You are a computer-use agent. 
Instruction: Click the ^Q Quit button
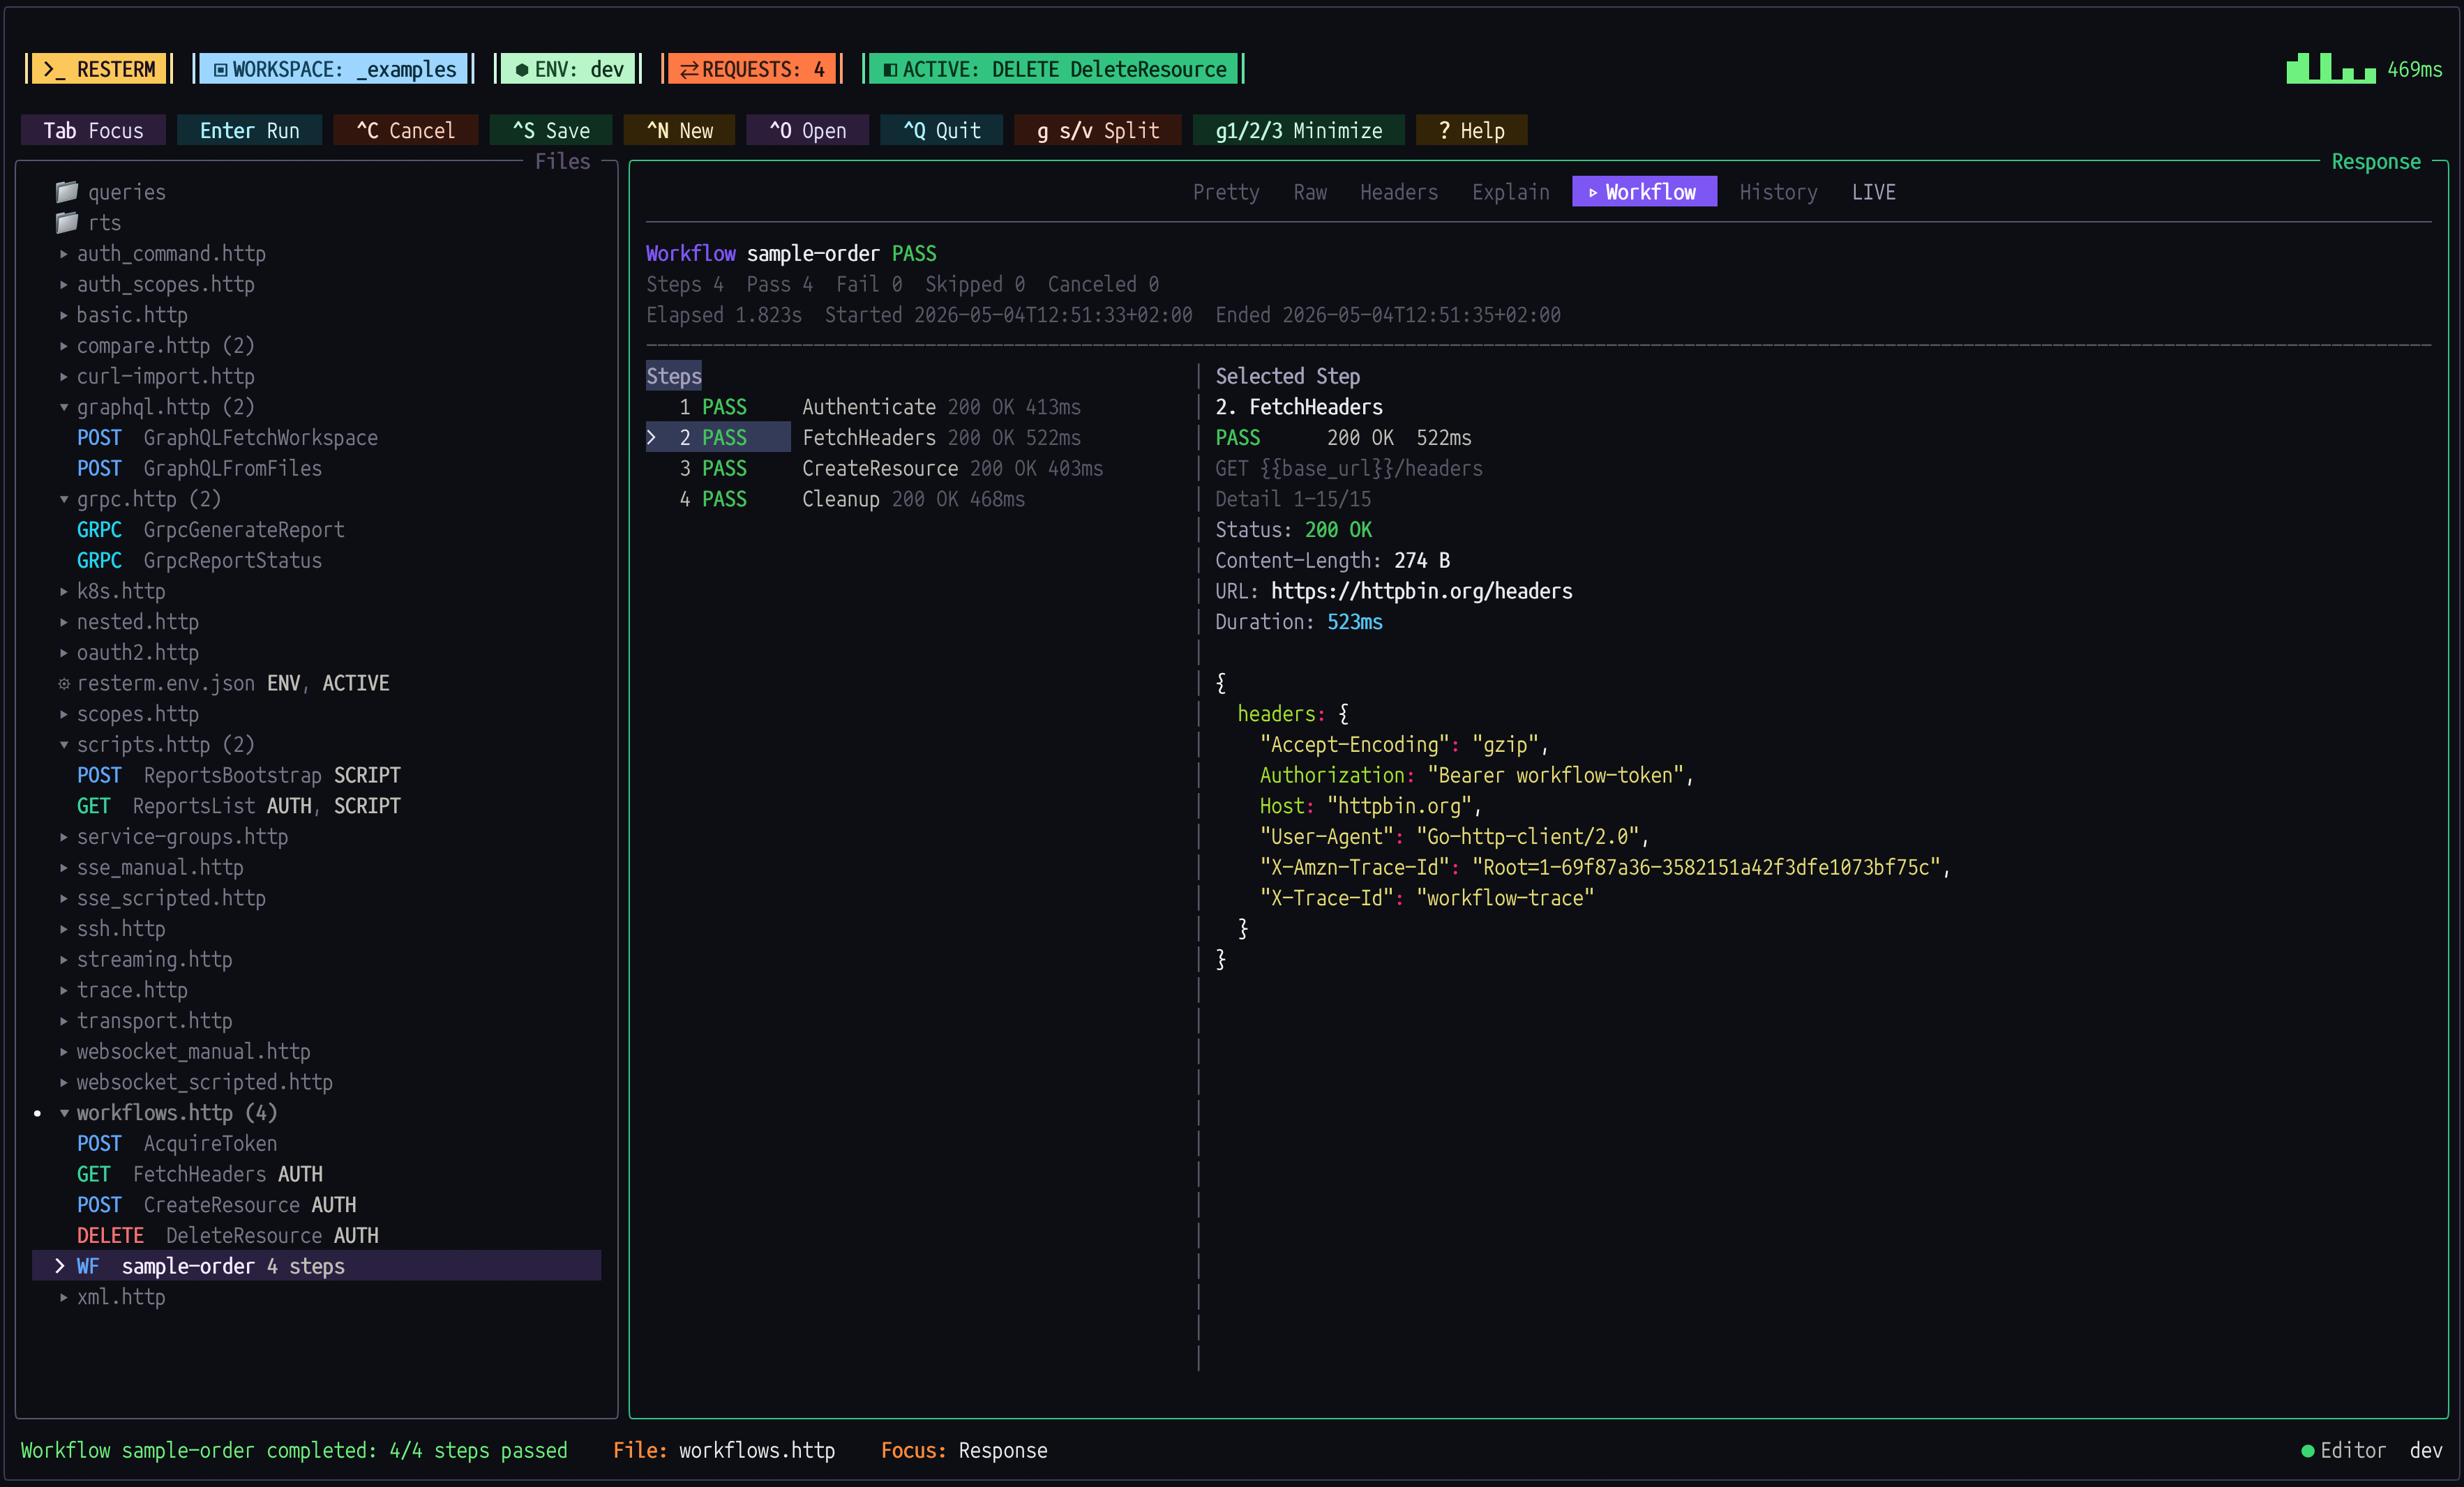pyautogui.click(x=941, y=131)
